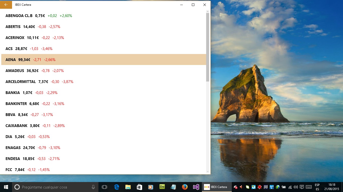Minimize the IBEX Cartera window

[182, 5]
